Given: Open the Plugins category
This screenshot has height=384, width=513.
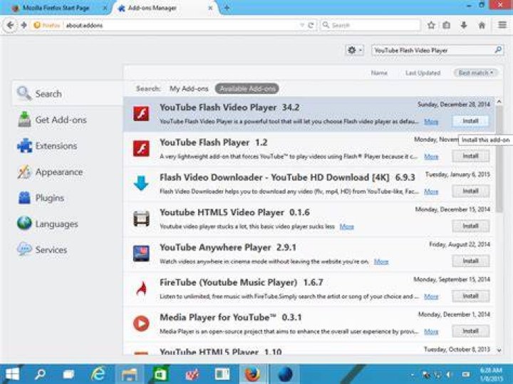Looking at the screenshot, I should point(41,198).
